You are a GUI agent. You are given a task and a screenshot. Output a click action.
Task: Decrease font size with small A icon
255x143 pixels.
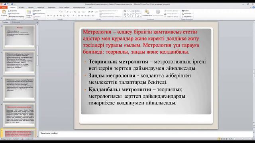coord(71,12)
